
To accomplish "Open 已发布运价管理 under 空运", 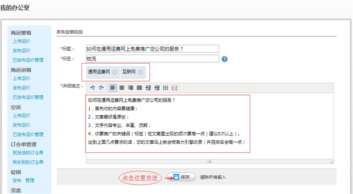I will [28, 134].
